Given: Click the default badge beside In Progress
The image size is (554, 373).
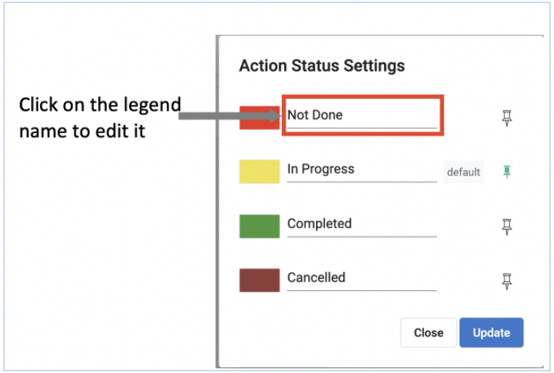Looking at the screenshot, I should [463, 172].
